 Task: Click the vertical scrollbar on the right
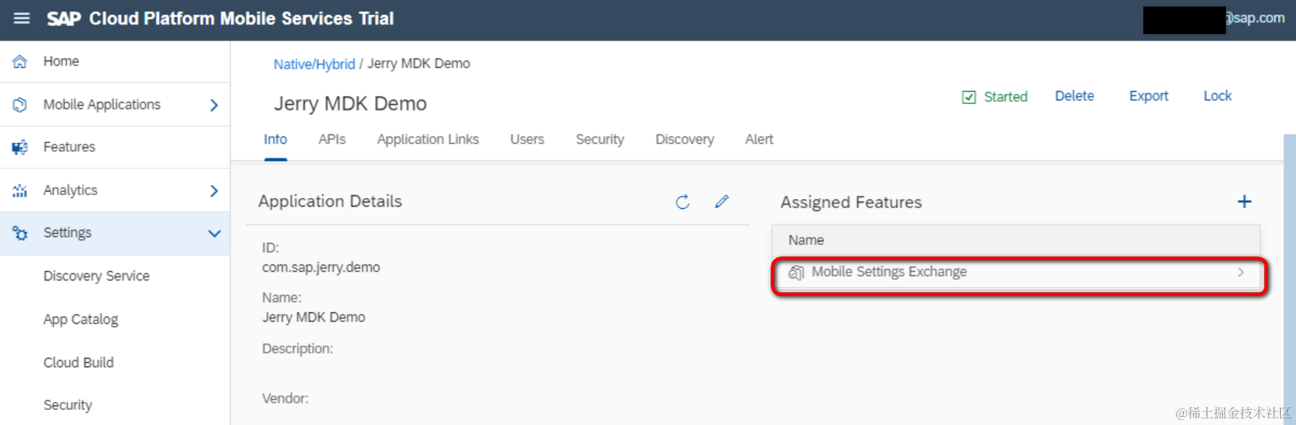pos(1289,275)
